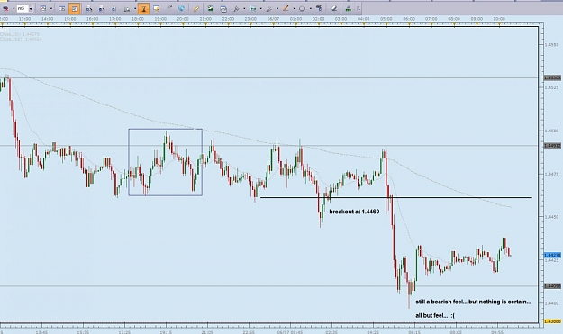Click the blue globe icon

(x=181, y=9)
